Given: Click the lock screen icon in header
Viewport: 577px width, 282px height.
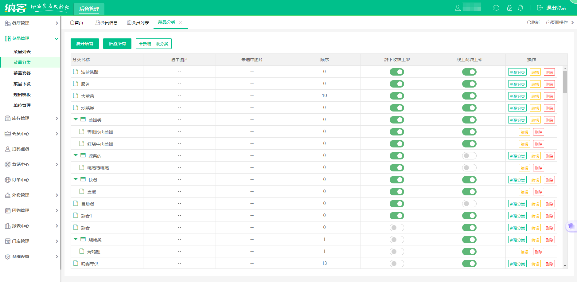Looking at the screenshot, I should click(x=510, y=8).
